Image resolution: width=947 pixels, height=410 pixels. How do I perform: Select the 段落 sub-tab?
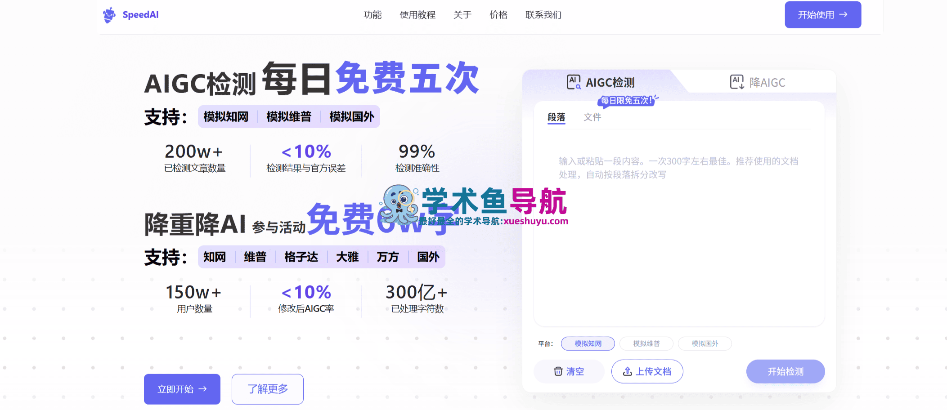point(556,117)
